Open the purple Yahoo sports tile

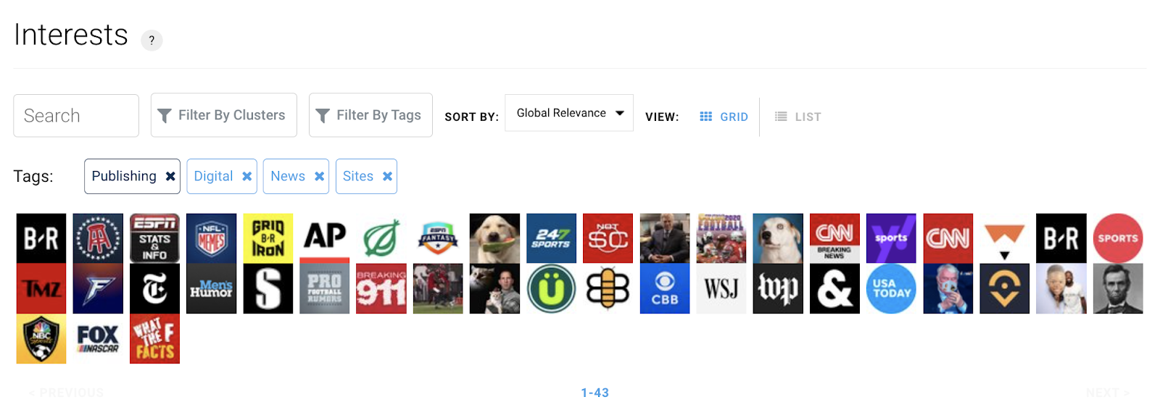pyautogui.click(x=891, y=238)
